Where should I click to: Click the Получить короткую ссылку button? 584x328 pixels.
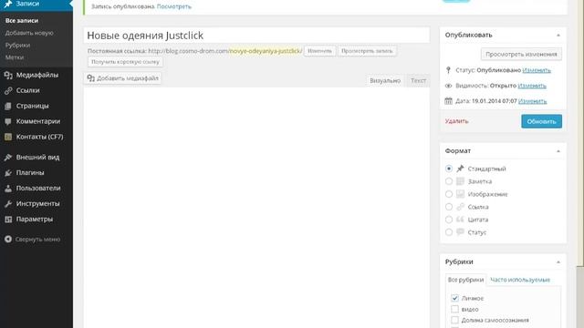coord(125,62)
